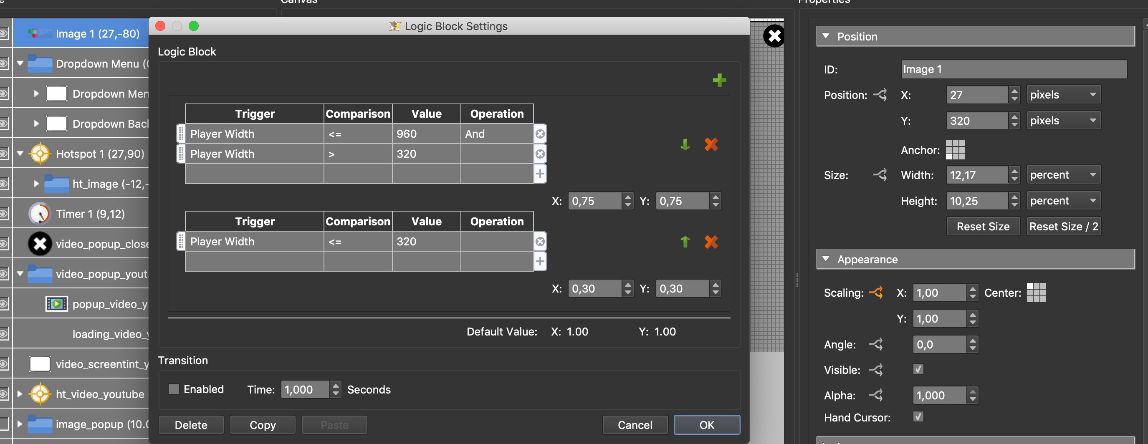Image resolution: width=1148 pixels, height=444 pixels.
Task: Click first block X scaling field 0,75
Action: click(x=594, y=201)
